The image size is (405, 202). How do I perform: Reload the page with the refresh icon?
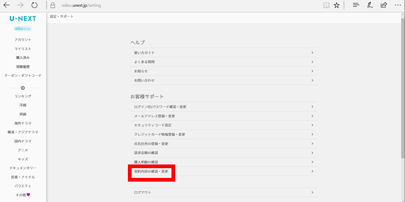(34, 5)
